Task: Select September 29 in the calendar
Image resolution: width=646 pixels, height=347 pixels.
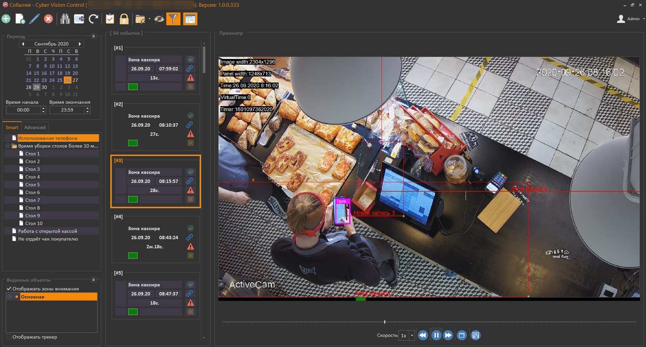Action: pos(36,87)
